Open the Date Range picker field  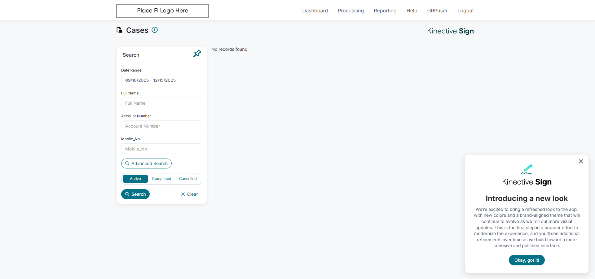[x=161, y=80]
